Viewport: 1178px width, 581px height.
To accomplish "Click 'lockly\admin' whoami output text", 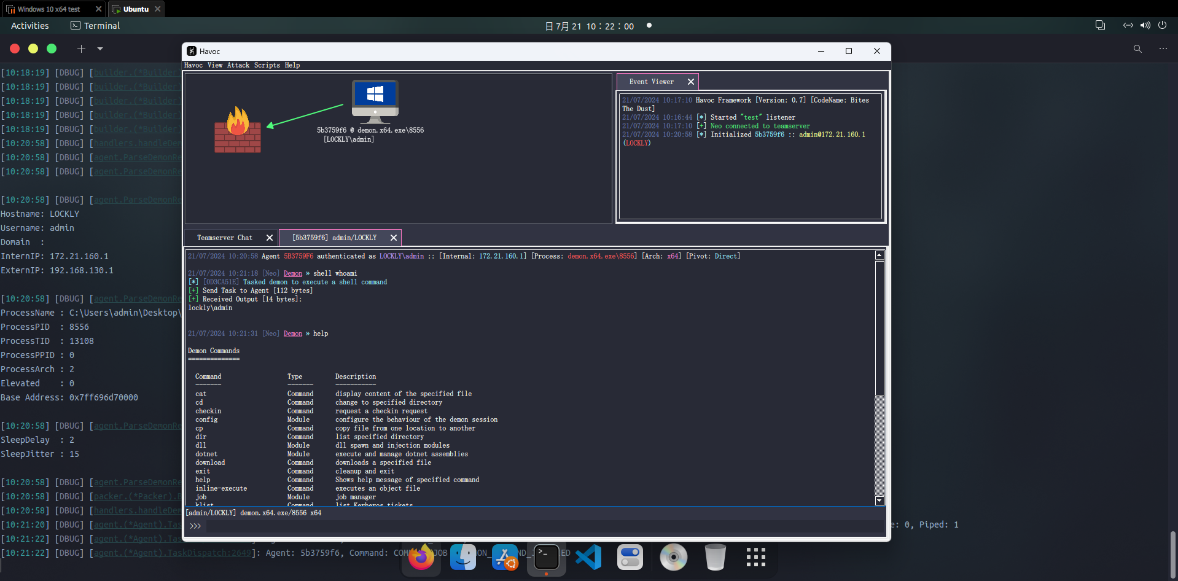I will [210, 308].
